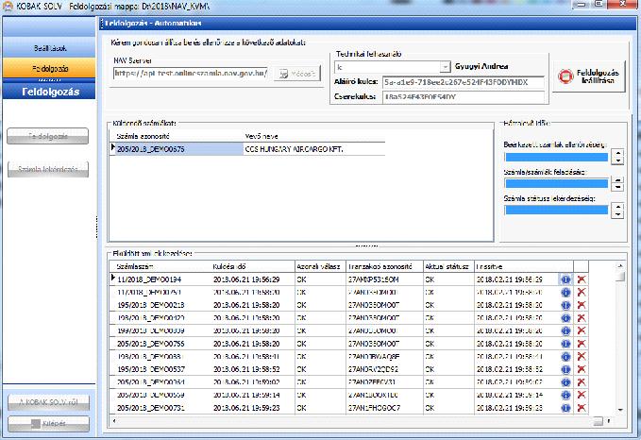The image size is (641, 440).
Task: Click the Aktuál státusz column header
Action: 448,266
